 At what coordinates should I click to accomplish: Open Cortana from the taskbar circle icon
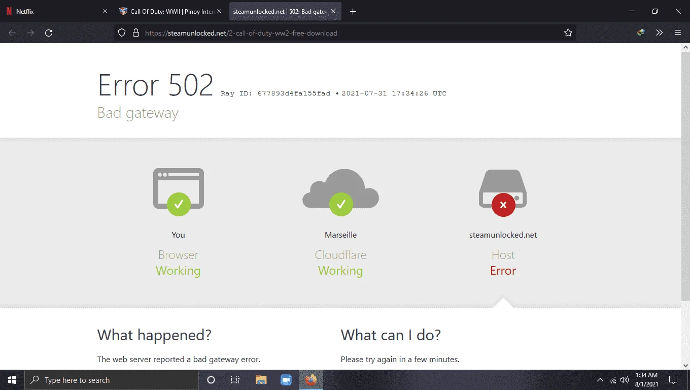tap(211, 380)
